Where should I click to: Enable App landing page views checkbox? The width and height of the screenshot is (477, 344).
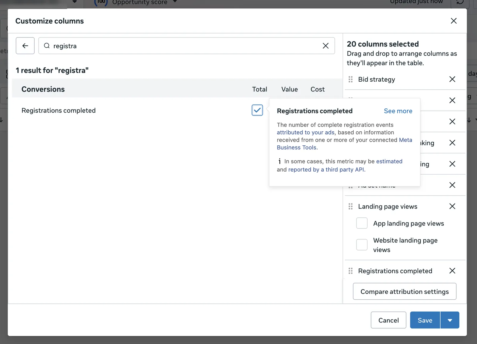click(x=362, y=223)
